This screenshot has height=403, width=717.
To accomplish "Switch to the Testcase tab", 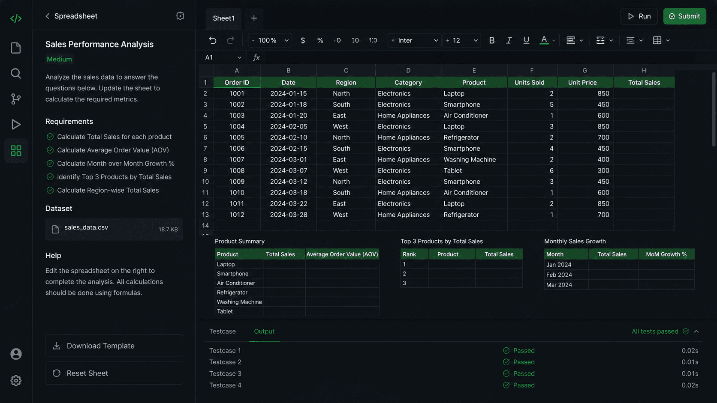I will 222,331.
